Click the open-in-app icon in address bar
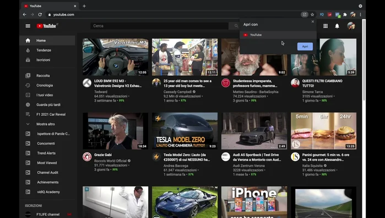The width and height of the screenshot is (385, 218). click(x=305, y=15)
